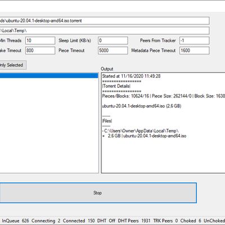Click 'Connected 150' status bar entry
This screenshot has height=225, width=225.
tap(79, 220)
